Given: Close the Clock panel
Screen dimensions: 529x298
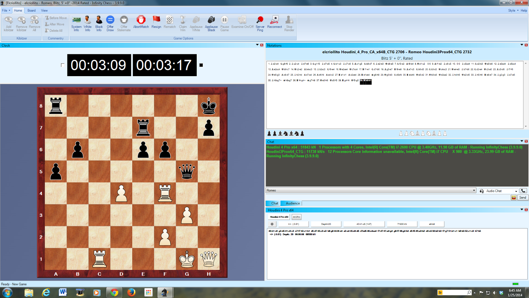Looking at the screenshot, I should 262,45.
